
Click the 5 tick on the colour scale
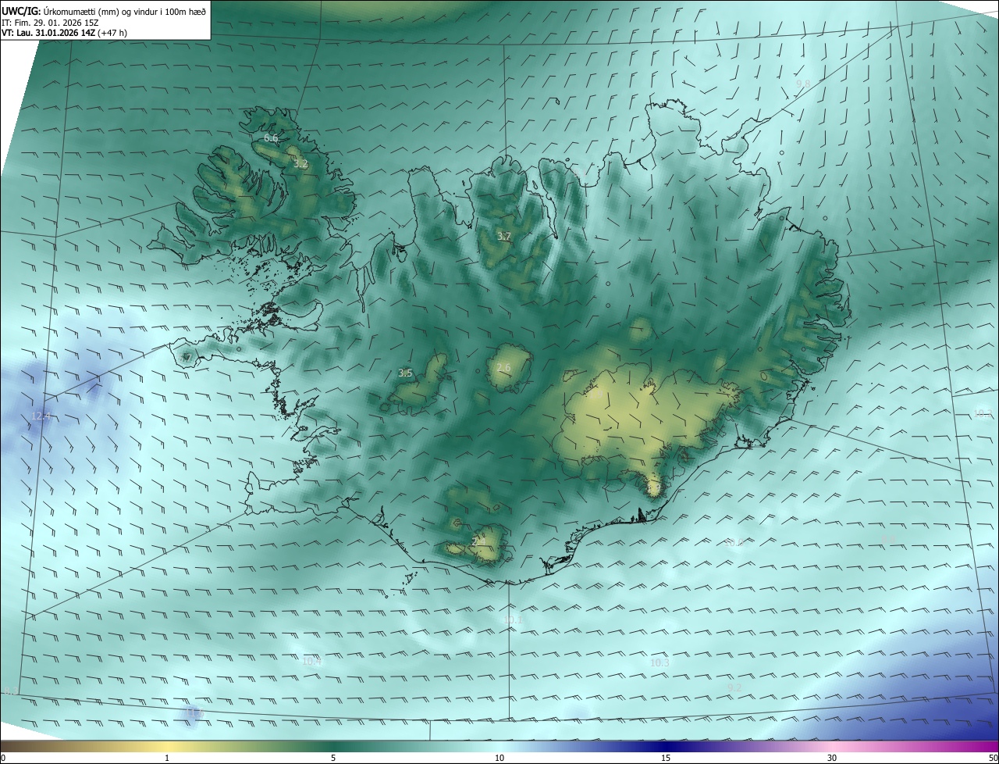click(333, 758)
